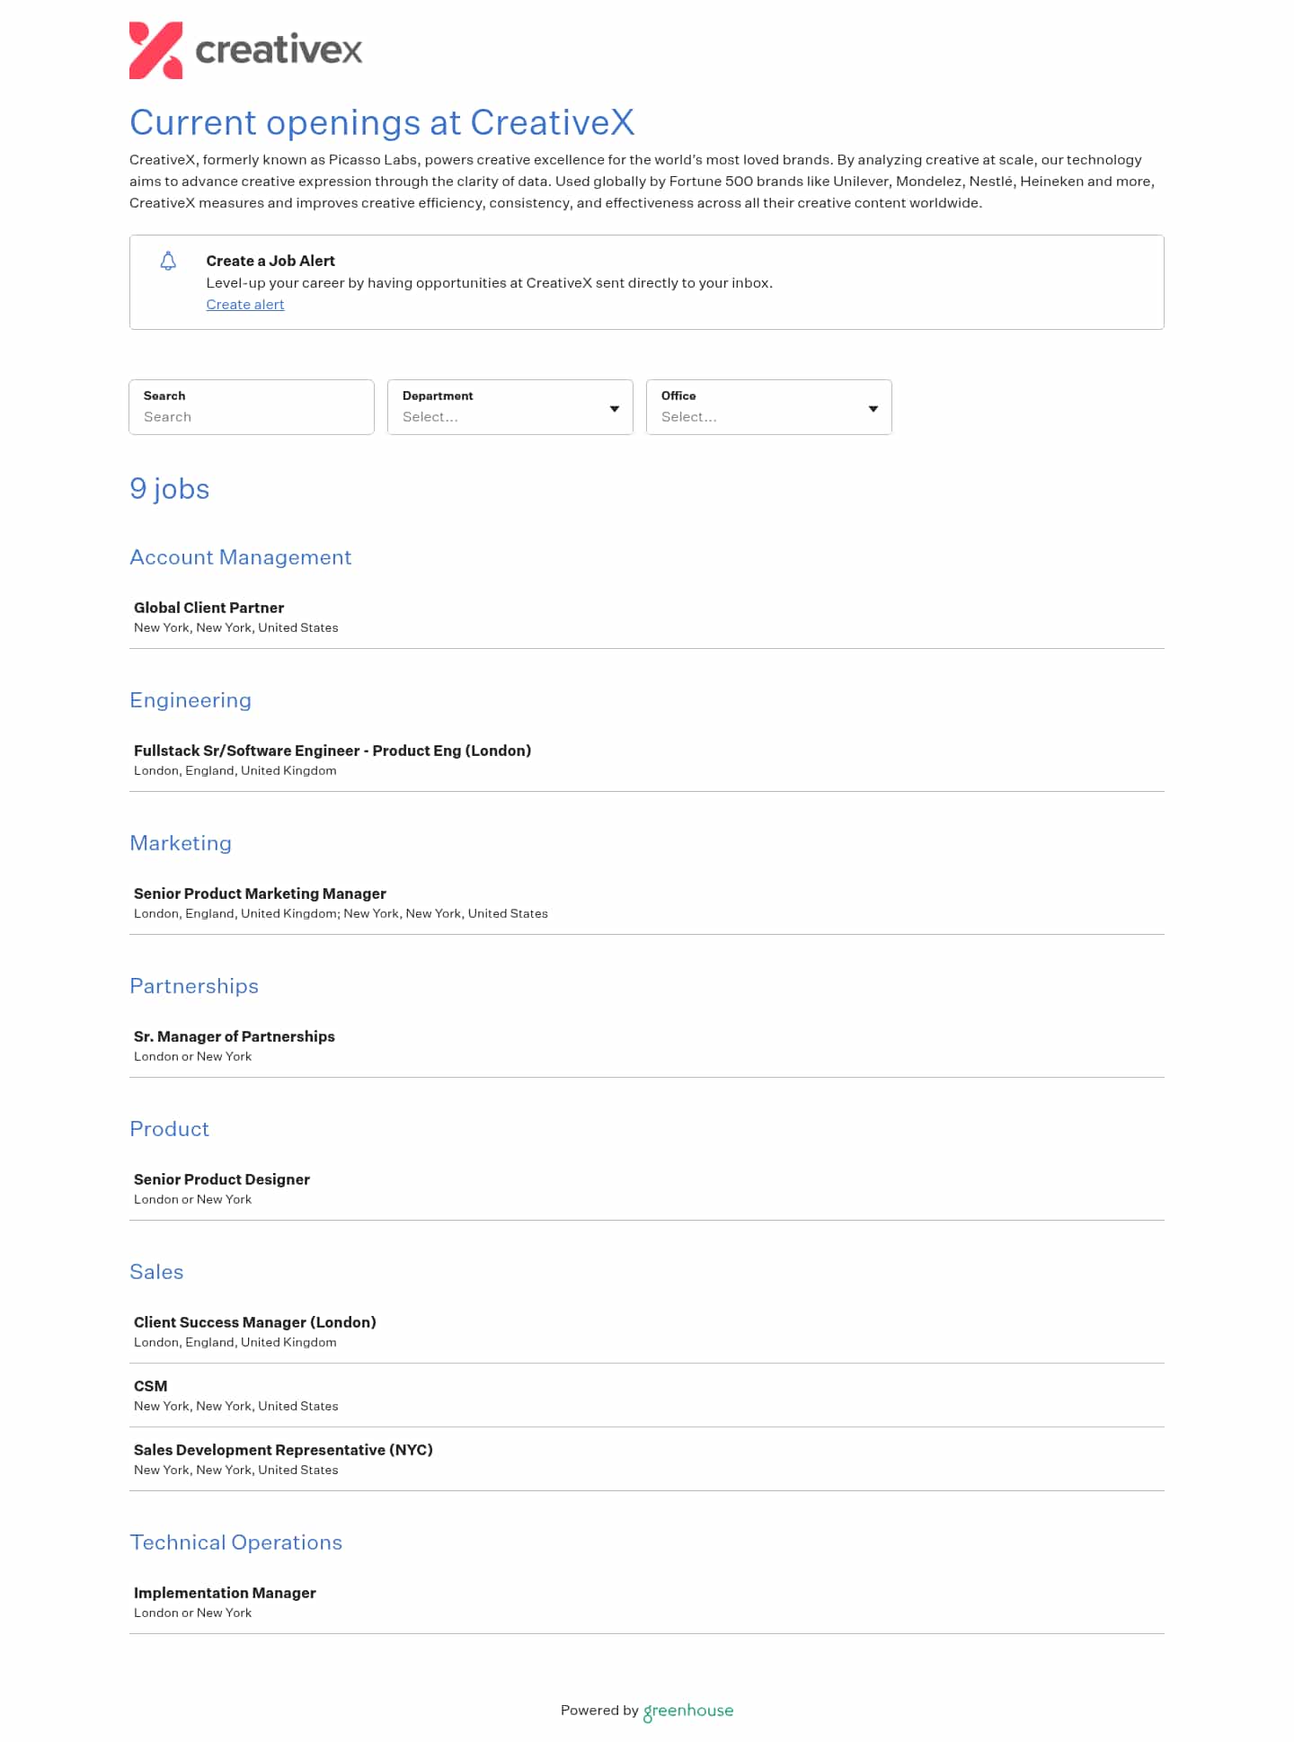Open the Sr. Manager of Partnerships job
1294x1742 pixels.
234,1037
